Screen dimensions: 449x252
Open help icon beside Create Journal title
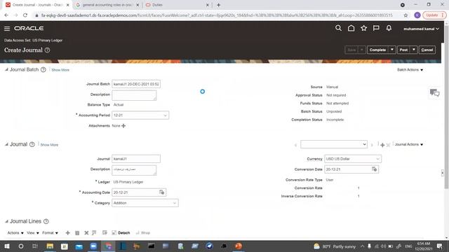pos(47,50)
